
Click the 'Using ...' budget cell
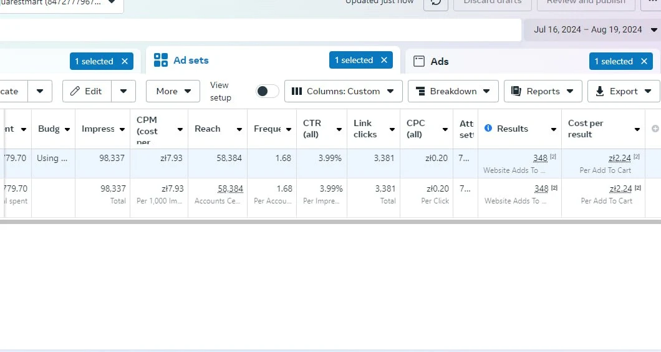[x=52, y=158]
